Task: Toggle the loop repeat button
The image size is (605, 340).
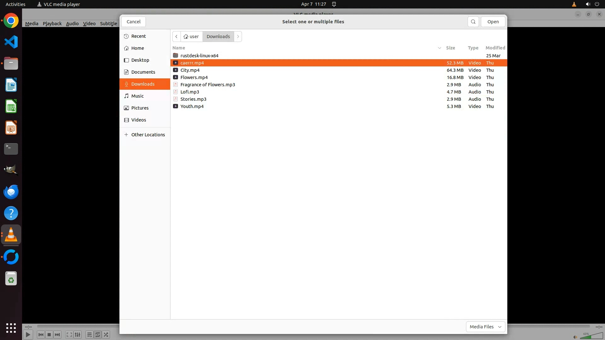Action: click(98, 335)
